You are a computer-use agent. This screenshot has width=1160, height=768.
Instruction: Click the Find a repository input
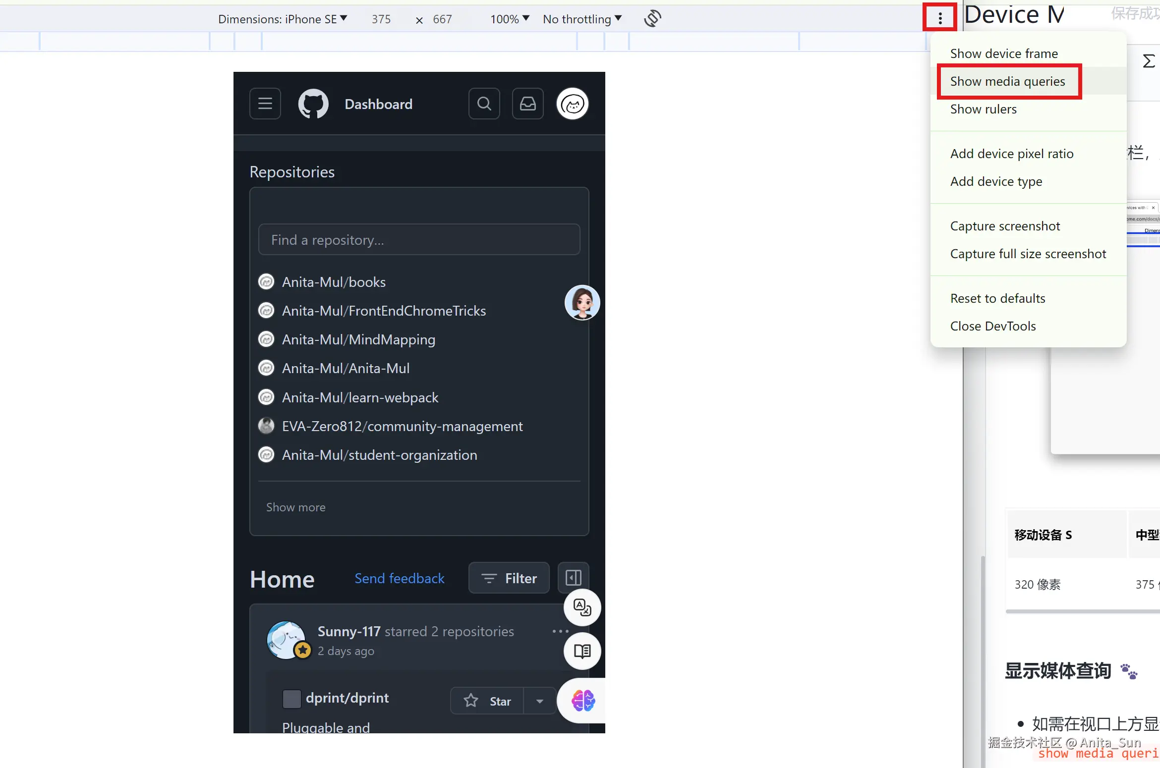click(419, 240)
